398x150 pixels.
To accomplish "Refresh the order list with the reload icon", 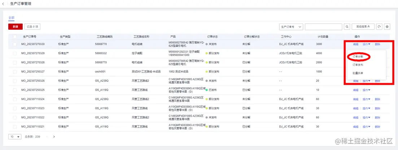I will click(x=379, y=27).
